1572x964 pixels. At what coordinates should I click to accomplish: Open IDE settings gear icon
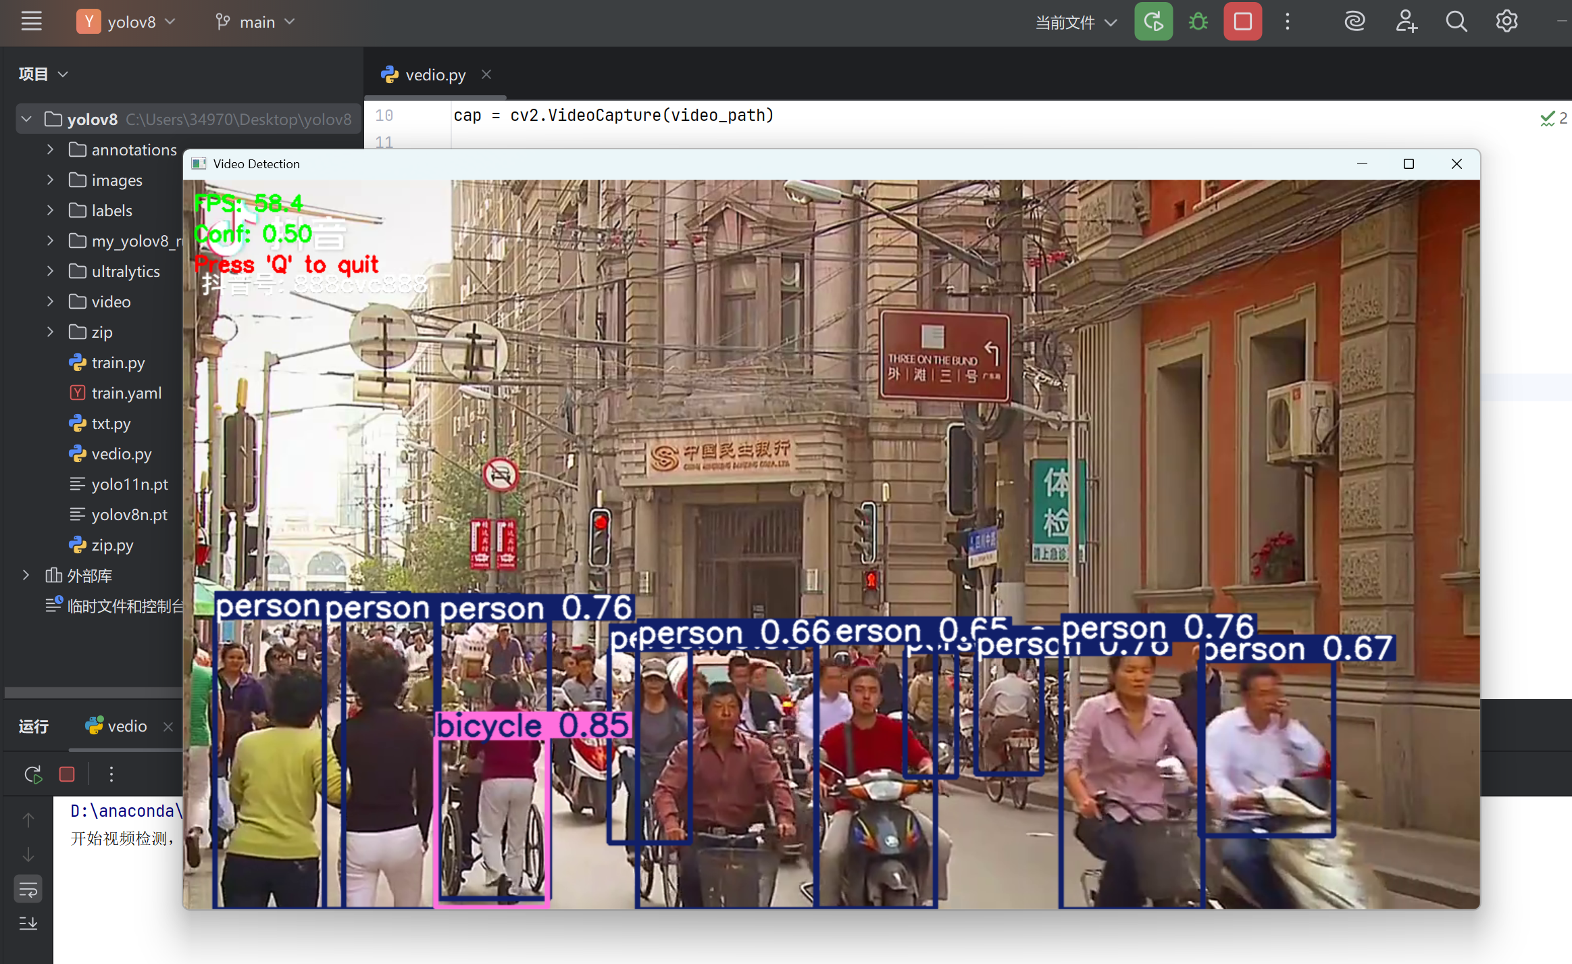tap(1506, 22)
